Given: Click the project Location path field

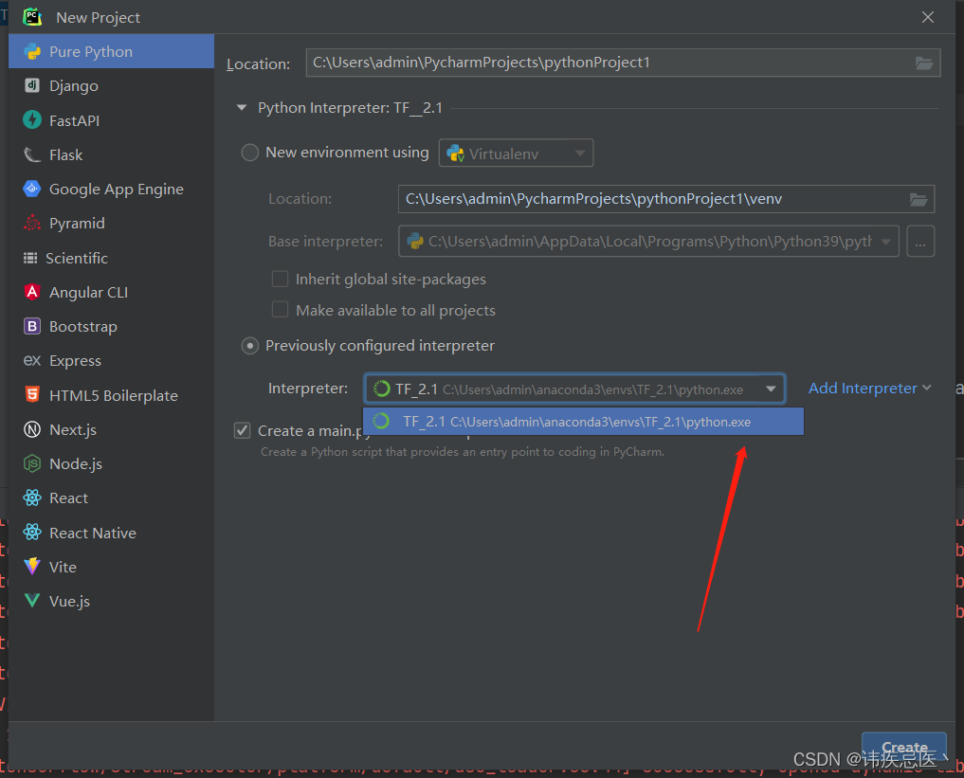Looking at the screenshot, I should pos(623,63).
